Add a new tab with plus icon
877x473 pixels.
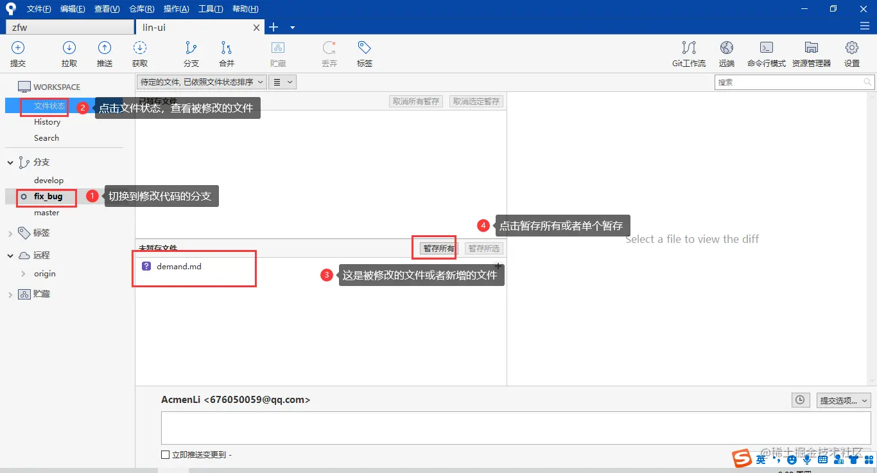pyautogui.click(x=274, y=27)
